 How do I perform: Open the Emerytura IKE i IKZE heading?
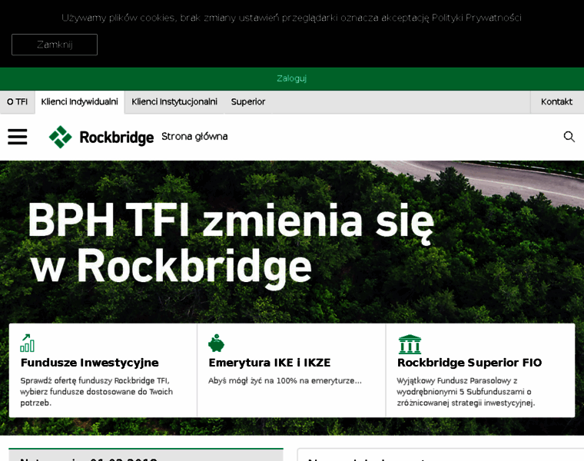270,363
